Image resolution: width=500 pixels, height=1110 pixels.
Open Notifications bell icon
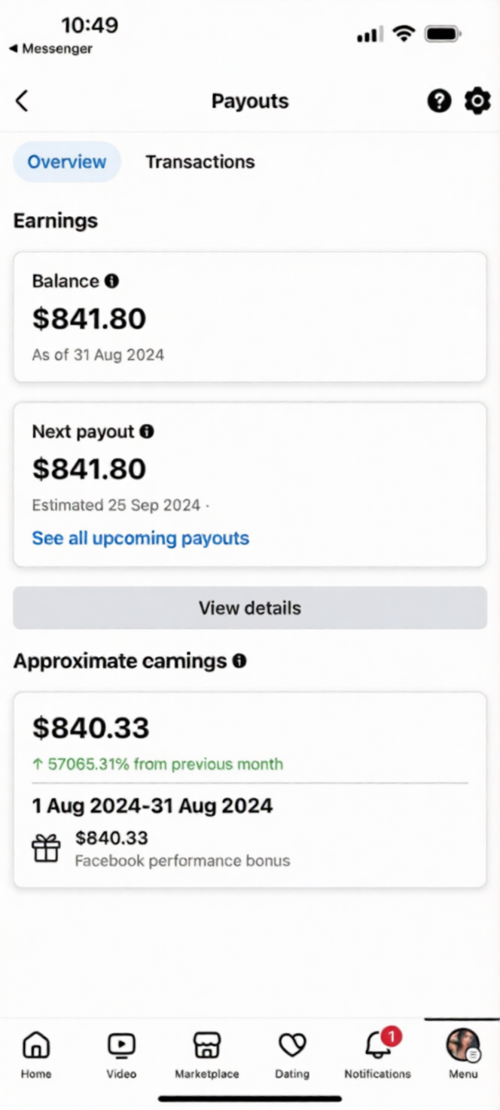pos(377,1053)
